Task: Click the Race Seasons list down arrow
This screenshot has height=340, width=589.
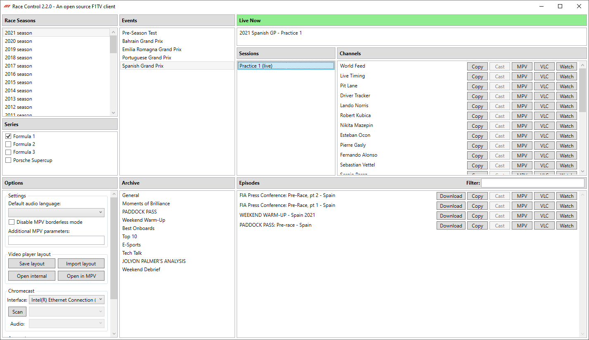Action: click(113, 113)
